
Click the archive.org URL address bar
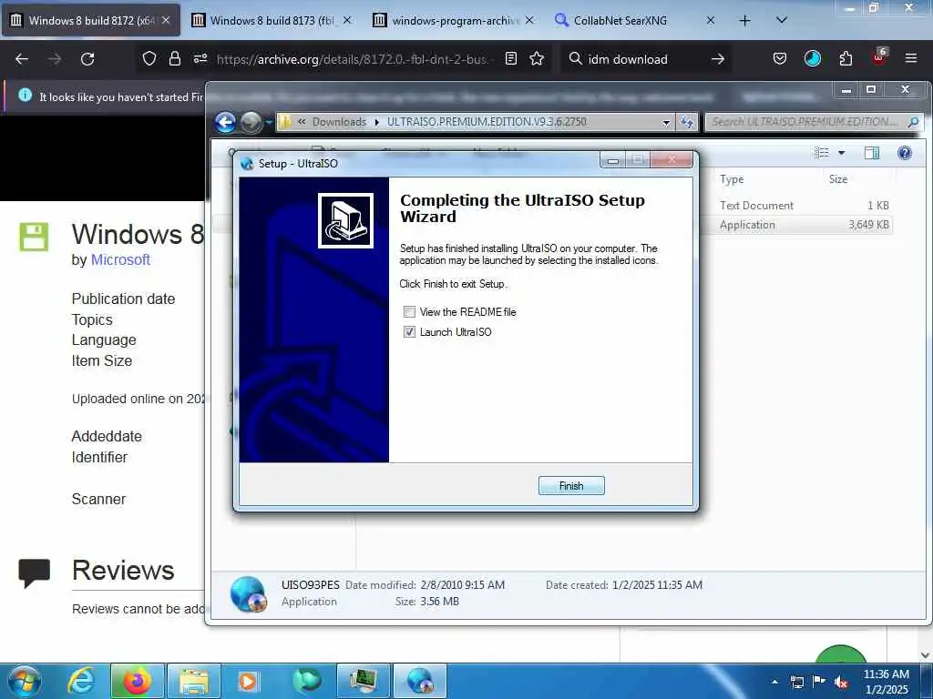click(x=355, y=59)
